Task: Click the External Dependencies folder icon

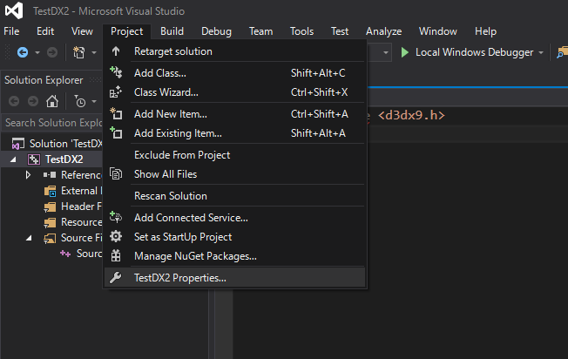Action: pyautogui.click(x=50, y=191)
